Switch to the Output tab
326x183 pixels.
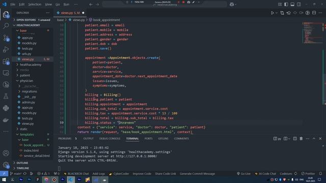pyautogui.click(x=88, y=139)
